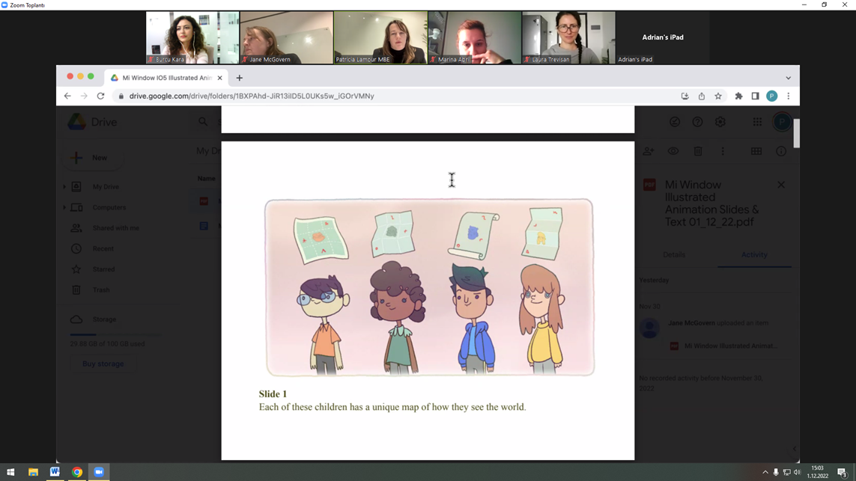The width and height of the screenshot is (856, 481).
Task: Click the Buy storage button
Action: 103,364
